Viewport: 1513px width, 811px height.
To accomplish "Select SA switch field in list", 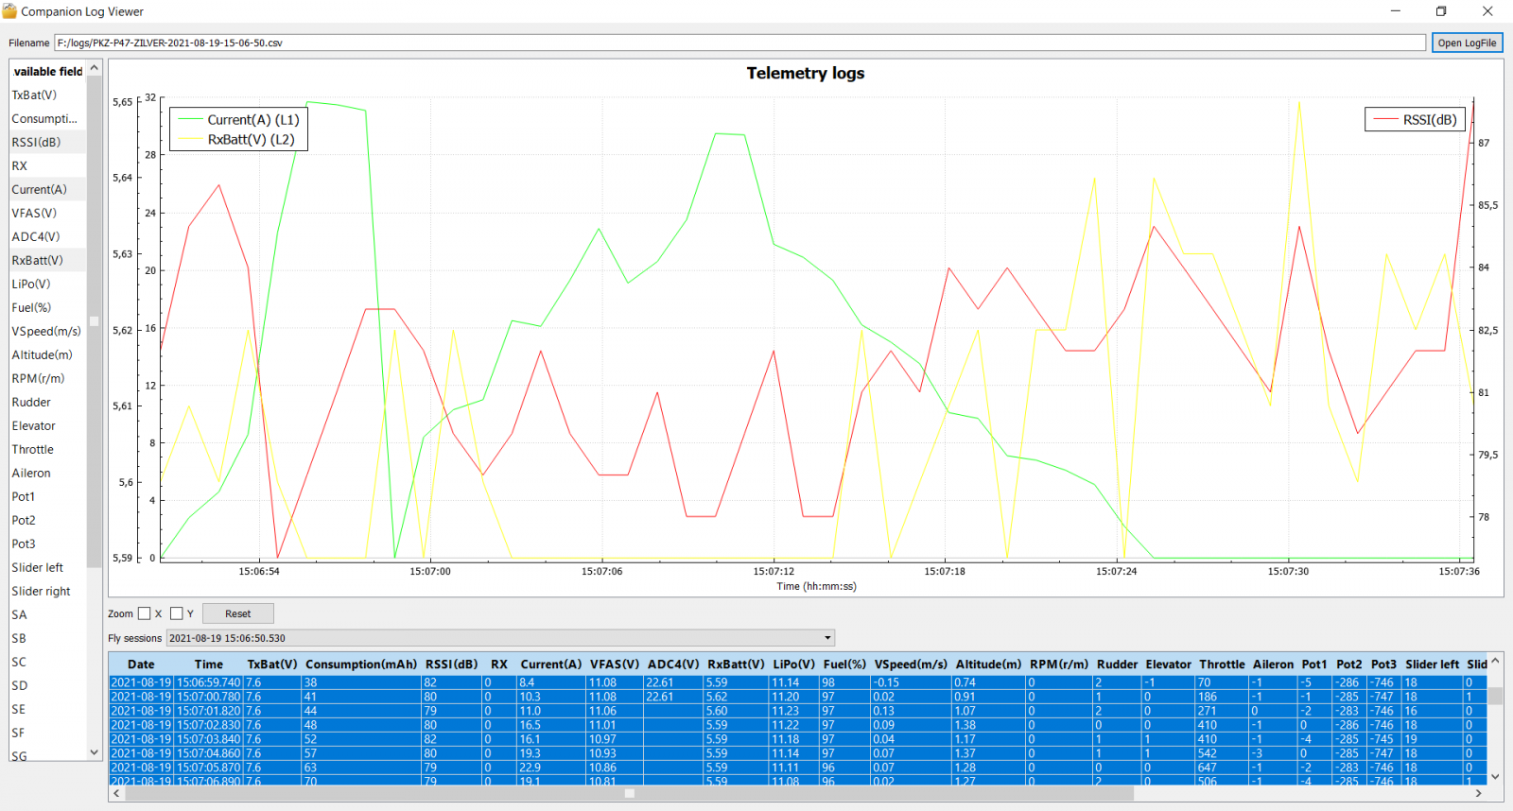I will (x=47, y=614).
